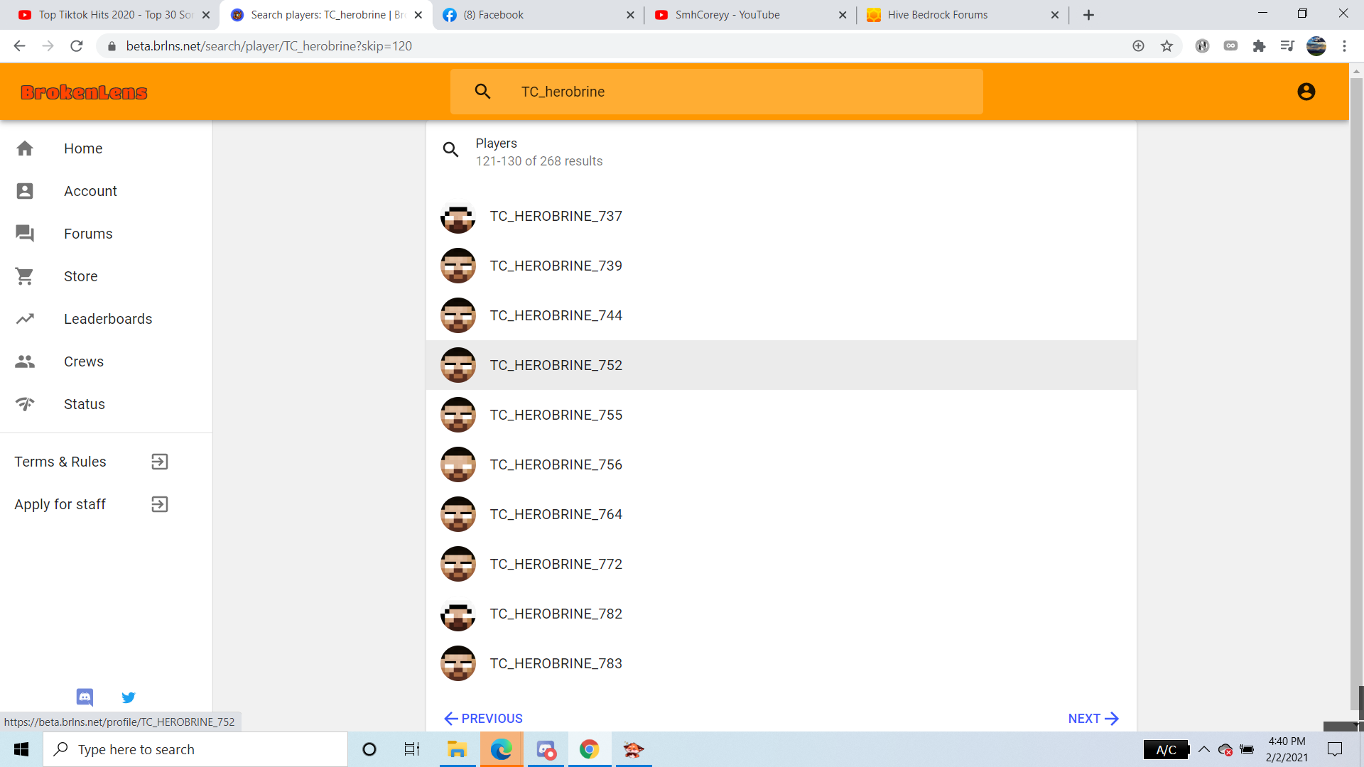The width and height of the screenshot is (1364, 767).
Task: Open Microsoft Edge from the taskbar
Action: pyautogui.click(x=501, y=749)
